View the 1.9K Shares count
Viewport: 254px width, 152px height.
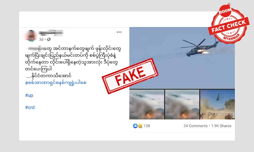221,126
